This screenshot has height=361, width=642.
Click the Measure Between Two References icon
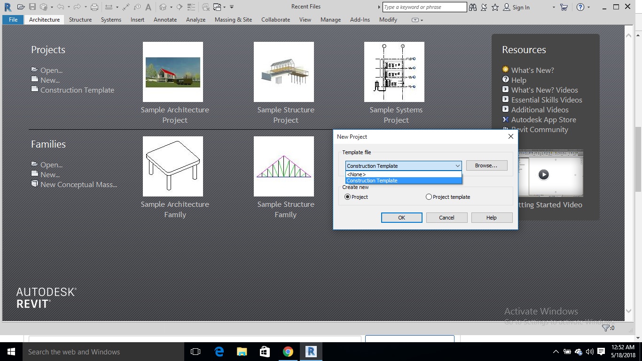point(109,7)
